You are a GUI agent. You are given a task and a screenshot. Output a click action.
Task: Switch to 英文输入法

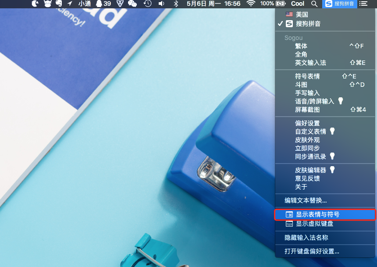[x=325, y=63]
